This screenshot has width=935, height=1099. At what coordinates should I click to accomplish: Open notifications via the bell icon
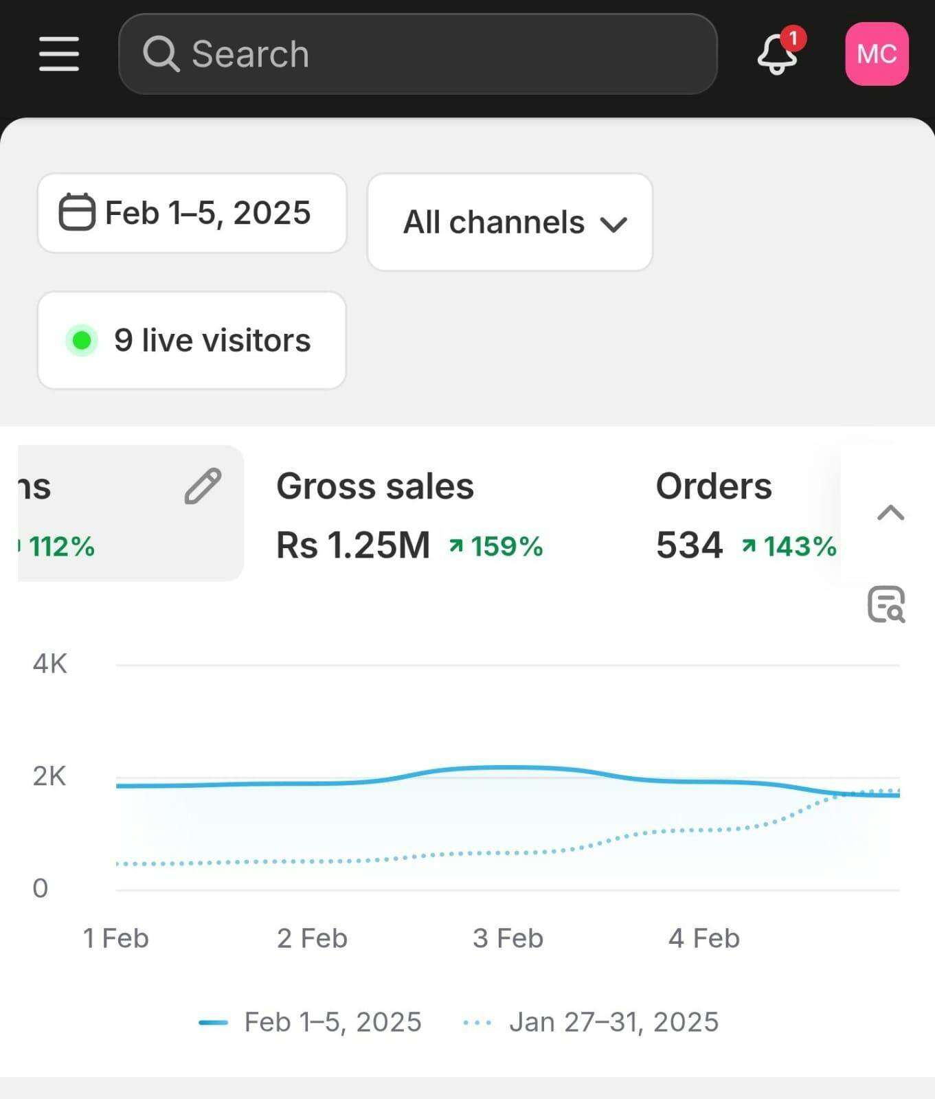point(778,54)
